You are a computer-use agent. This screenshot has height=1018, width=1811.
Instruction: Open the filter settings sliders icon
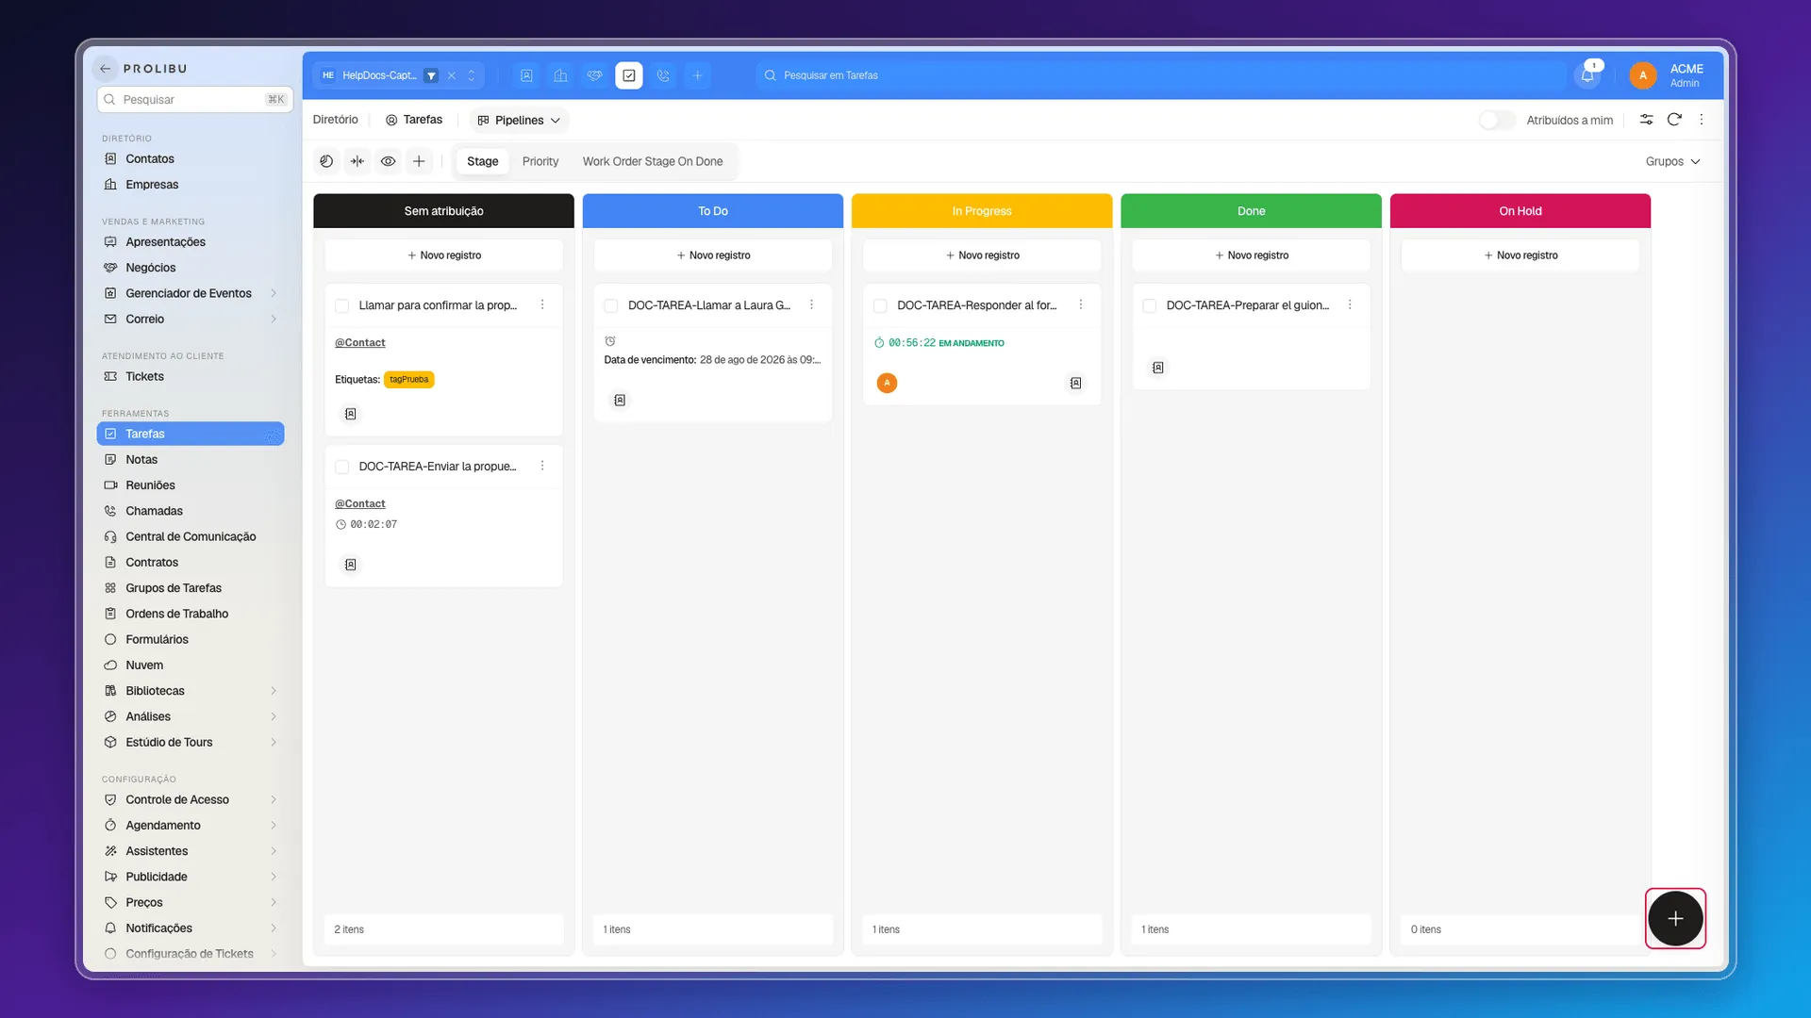(x=1646, y=120)
